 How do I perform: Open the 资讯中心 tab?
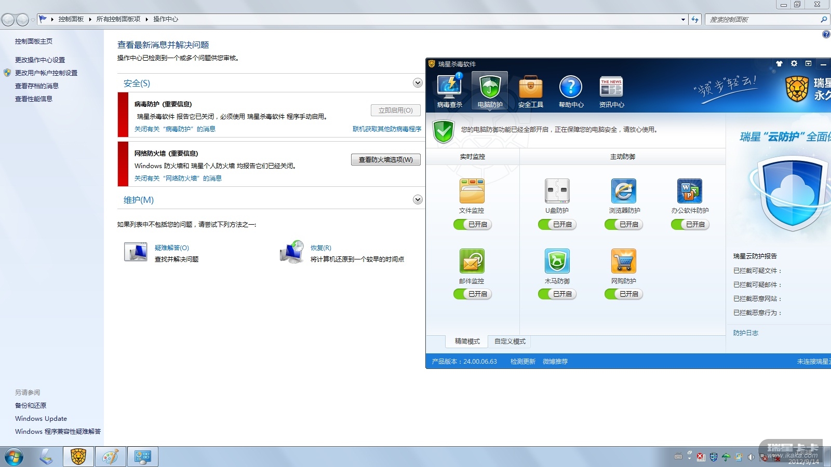pos(611,91)
